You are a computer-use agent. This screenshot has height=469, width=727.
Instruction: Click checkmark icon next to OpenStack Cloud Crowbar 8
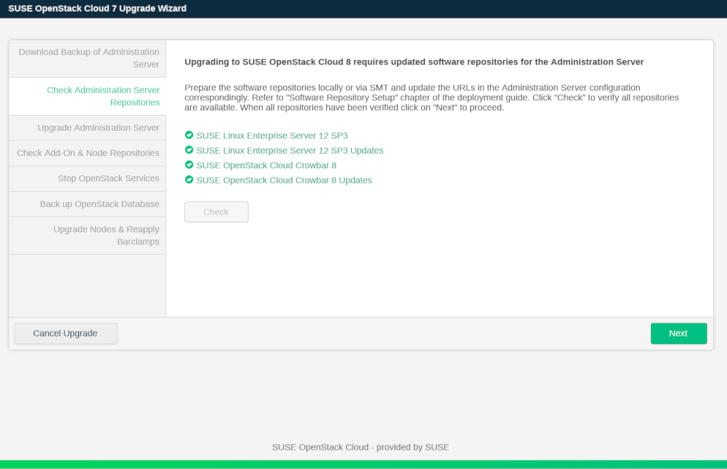[x=189, y=165]
